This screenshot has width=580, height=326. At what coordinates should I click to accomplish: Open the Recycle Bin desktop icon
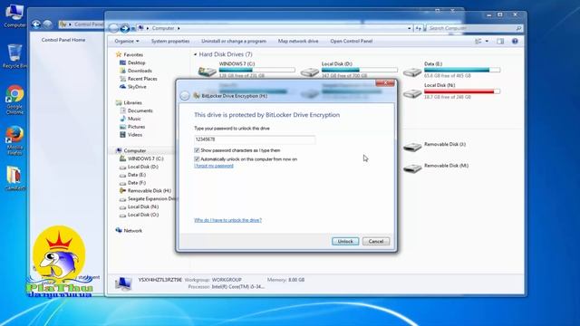point(14,56)
